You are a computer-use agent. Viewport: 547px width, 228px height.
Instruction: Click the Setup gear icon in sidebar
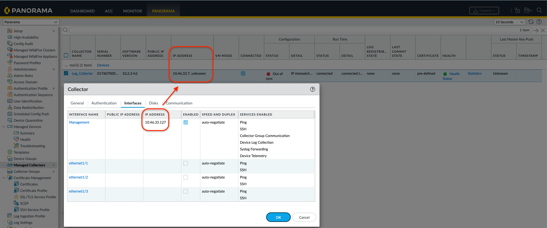coord(10,31)
